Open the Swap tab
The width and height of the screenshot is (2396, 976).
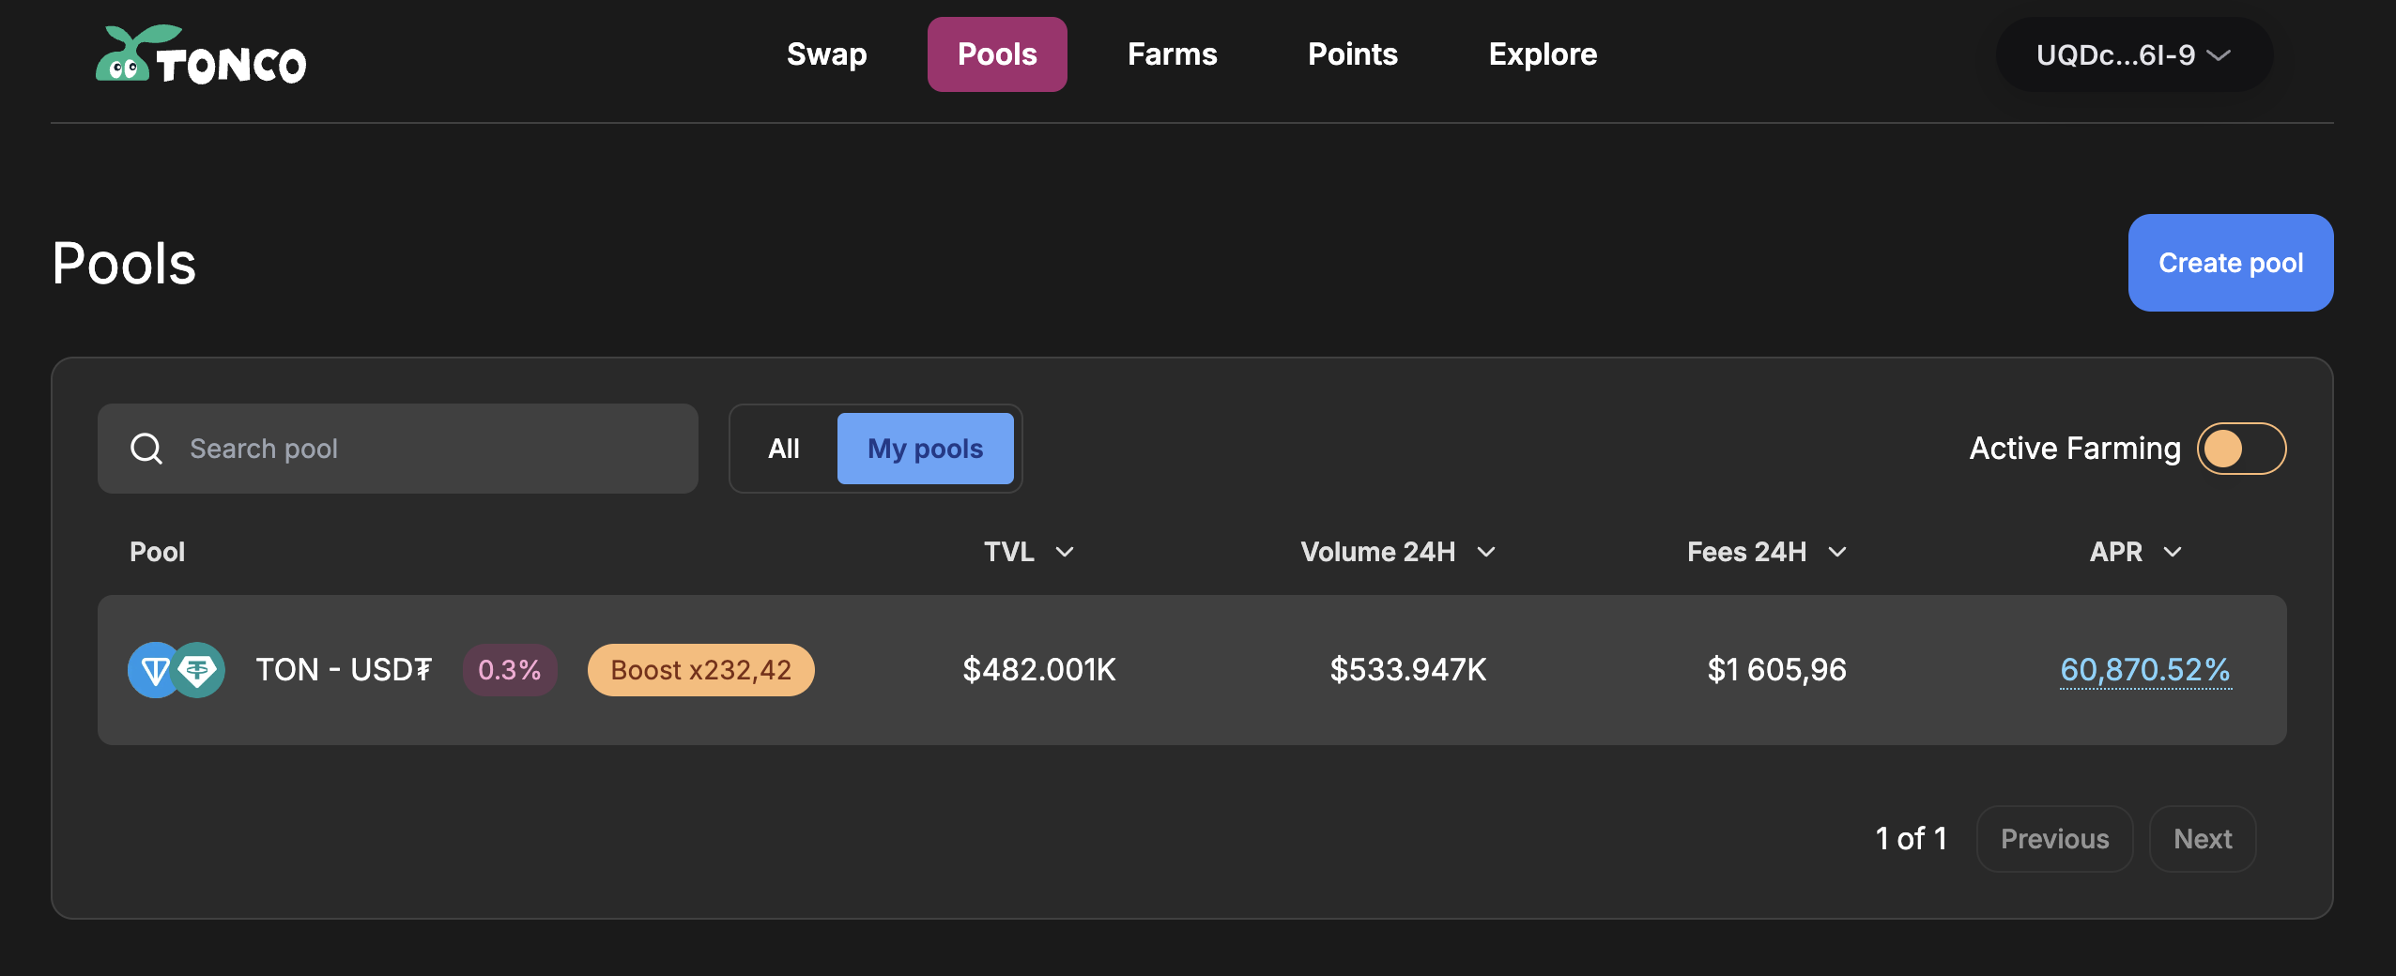(826, 54)
